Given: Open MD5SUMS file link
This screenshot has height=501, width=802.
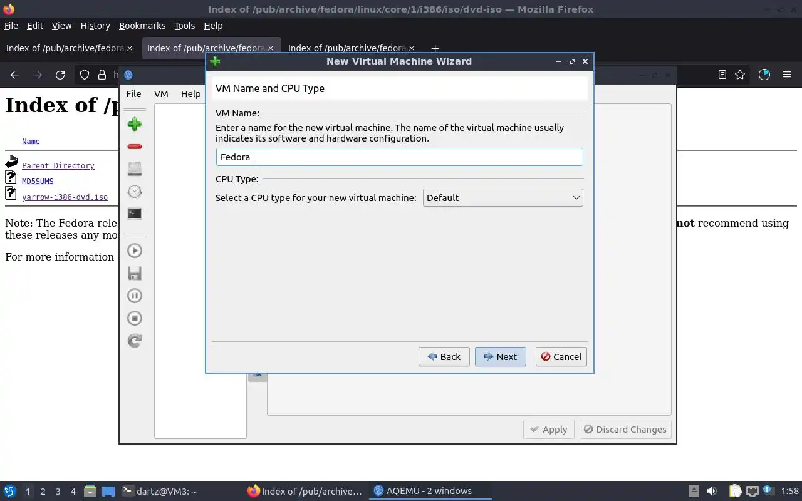Looking at the screenshot, I should (x=38, y=182).
